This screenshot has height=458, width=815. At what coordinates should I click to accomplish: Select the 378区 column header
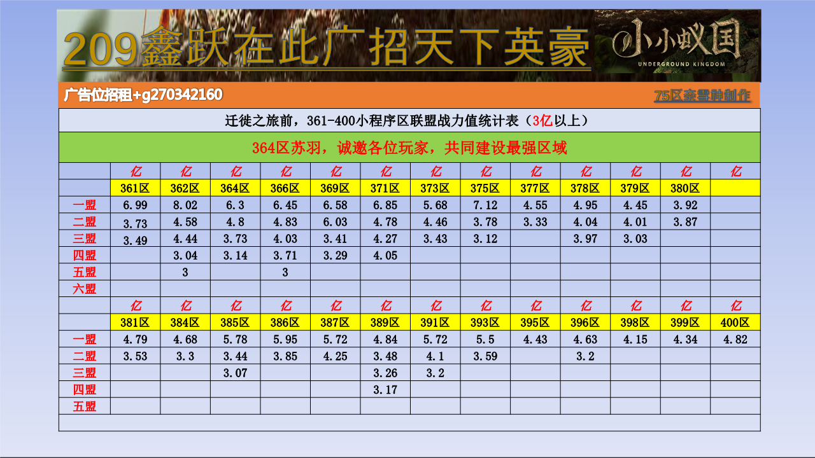click(585, 188)
